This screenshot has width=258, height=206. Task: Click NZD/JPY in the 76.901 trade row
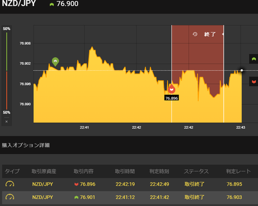[x=42, y=197]
